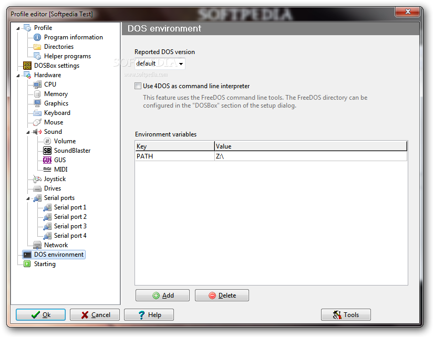
Task: Open Help for the profile editor
Action: coord(149,315)
